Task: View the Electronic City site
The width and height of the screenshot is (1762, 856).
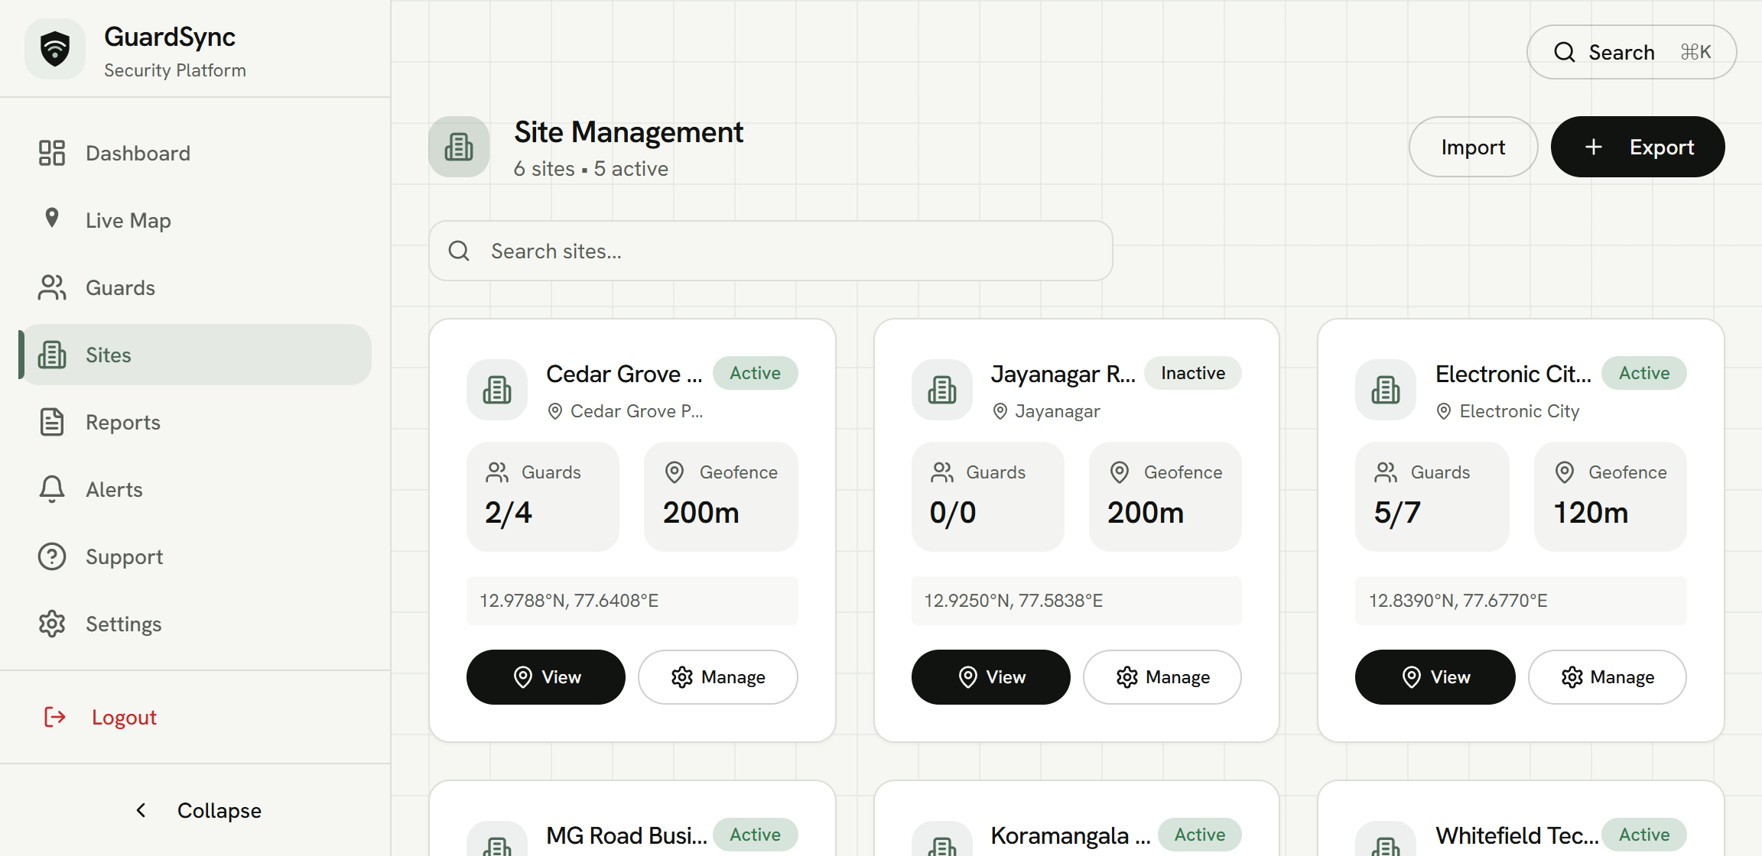Action: coord(1435,677)
